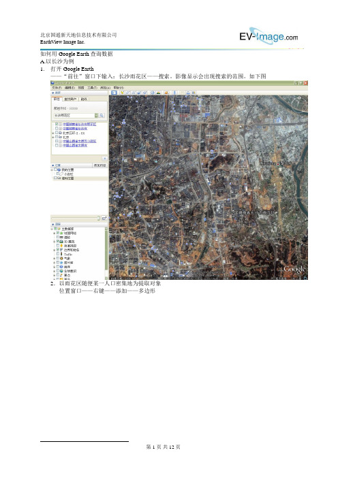Viewport: 338px width, 478px height.
Task: Choose the planet switcher icon
Action: pos(166,93)
